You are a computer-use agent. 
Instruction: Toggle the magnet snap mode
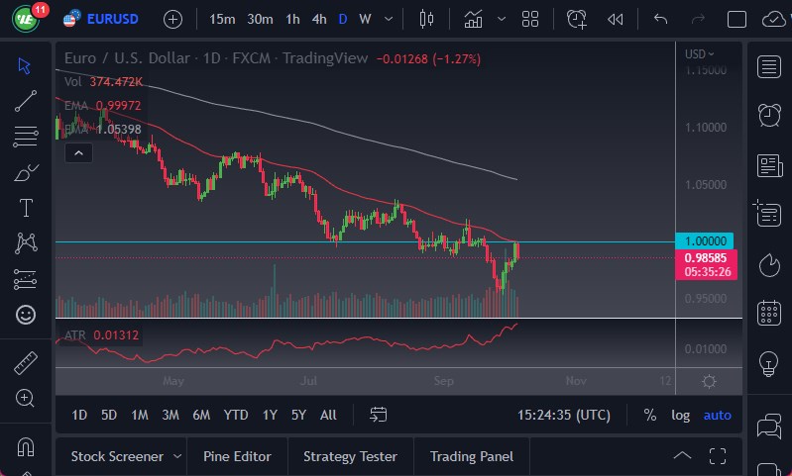pyautogui.click(x=26, y=445)
